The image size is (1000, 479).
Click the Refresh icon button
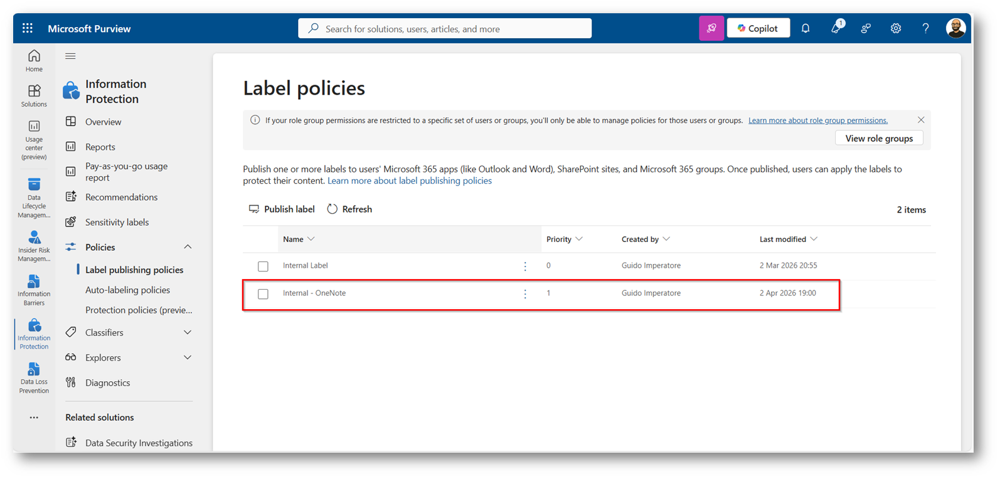(x=332, y=209)
